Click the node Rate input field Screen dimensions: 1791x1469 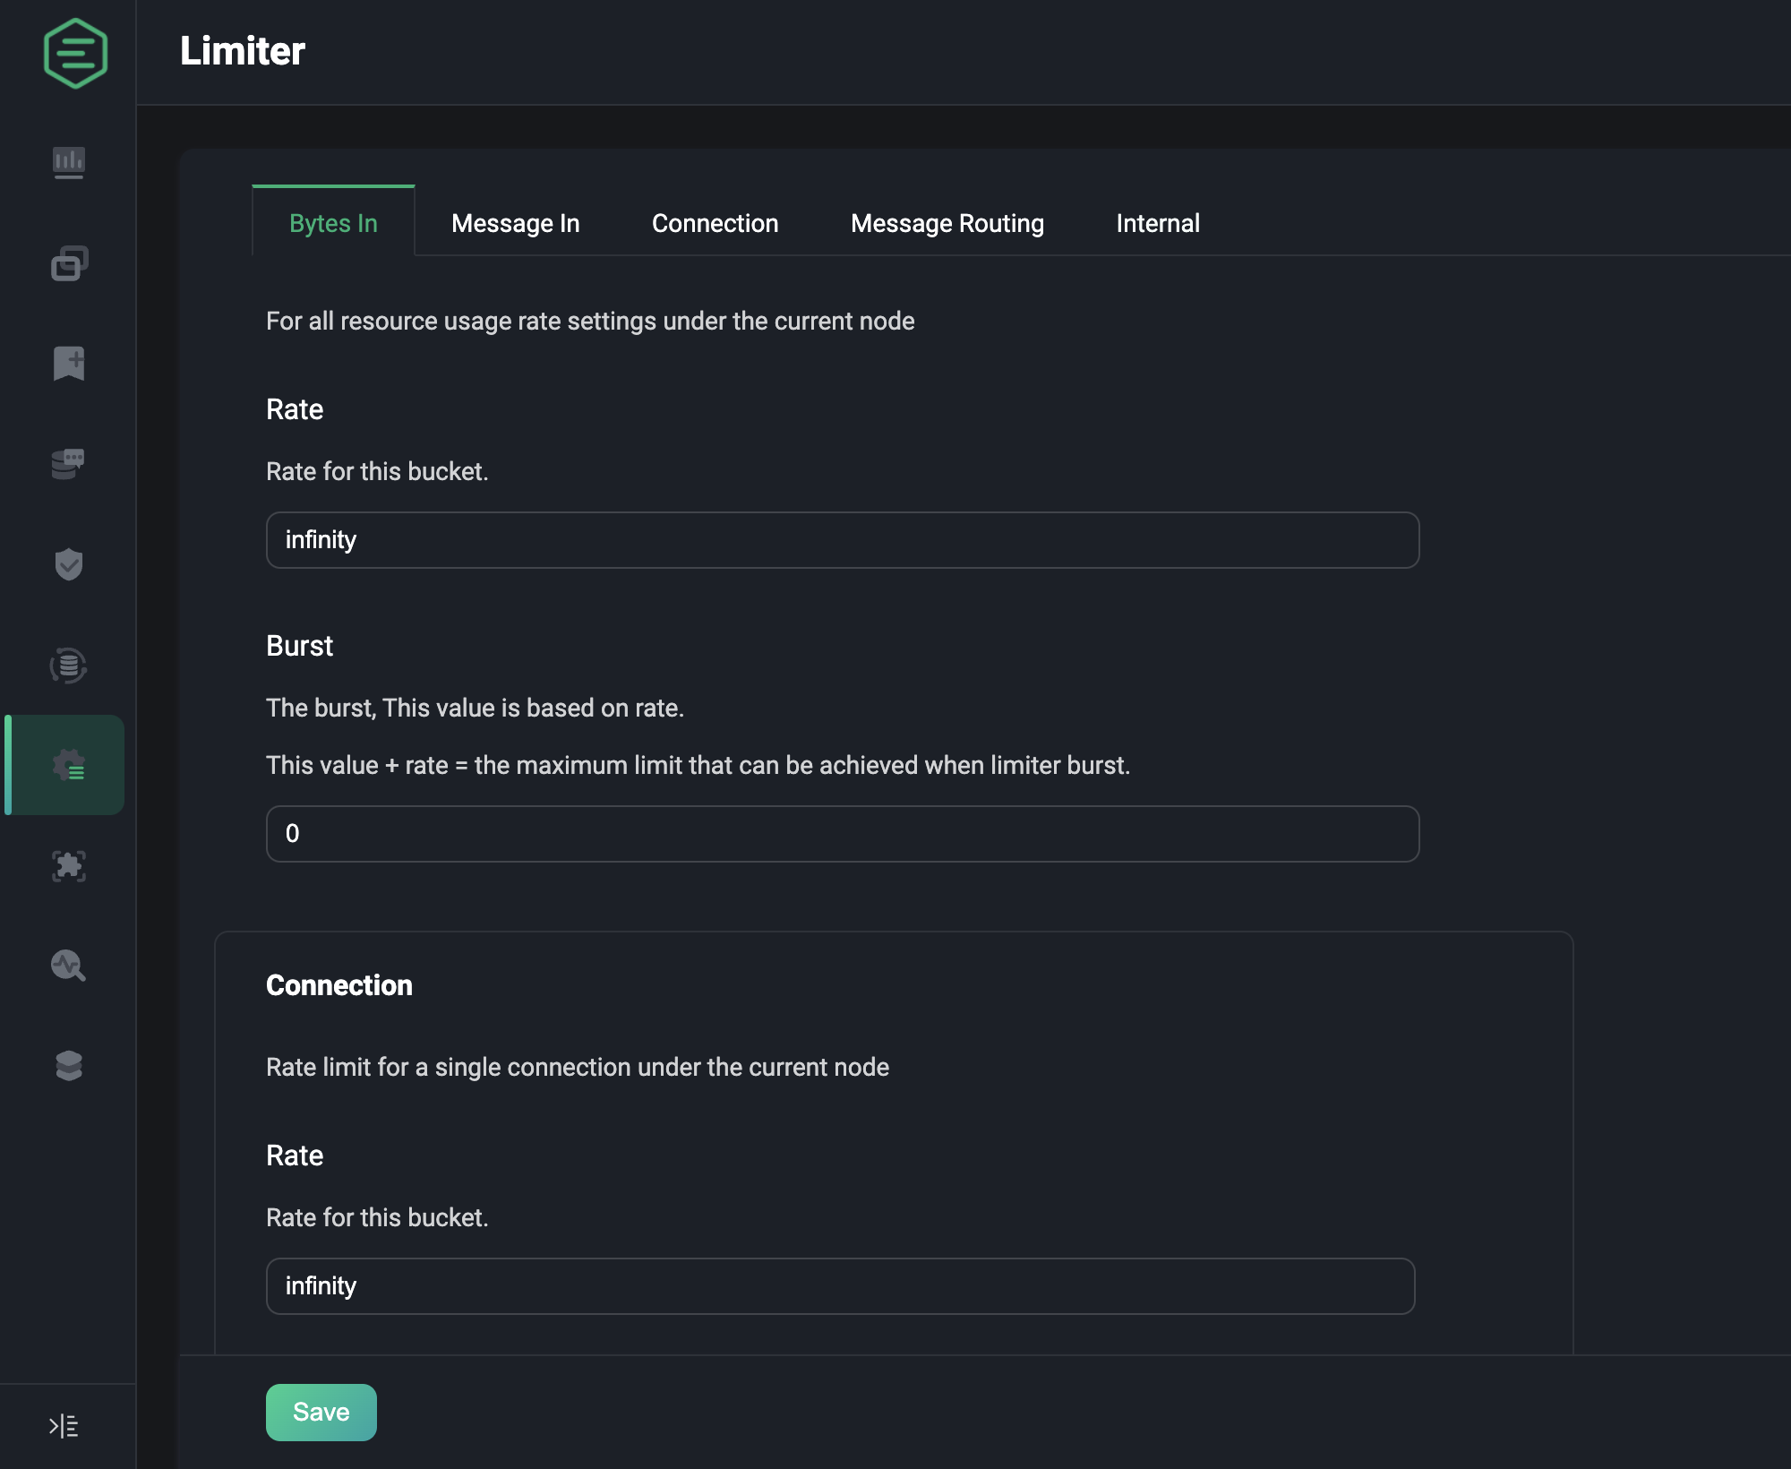(x=842, y=540)
